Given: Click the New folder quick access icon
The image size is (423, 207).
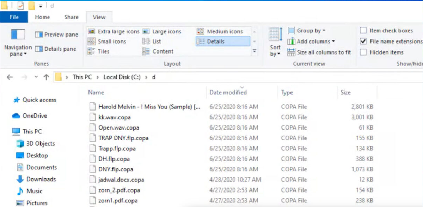Looking at the screenshot, I should pos(31,6).
